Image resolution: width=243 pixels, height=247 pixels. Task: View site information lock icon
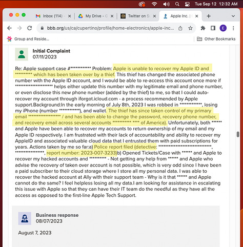tap(42, 28)
